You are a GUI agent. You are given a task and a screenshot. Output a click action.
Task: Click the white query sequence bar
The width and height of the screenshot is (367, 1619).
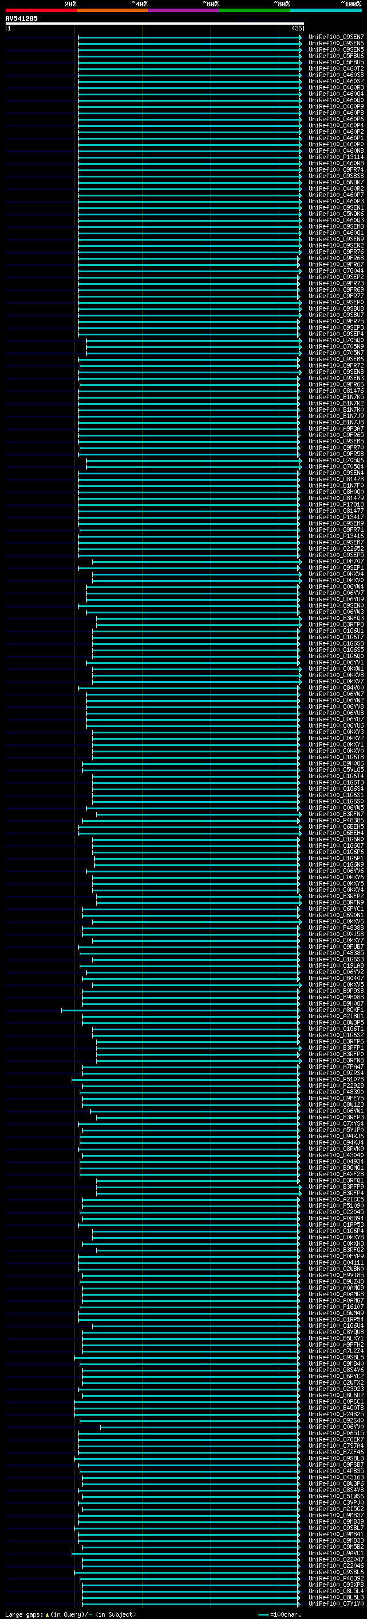[x=154, y=24]
